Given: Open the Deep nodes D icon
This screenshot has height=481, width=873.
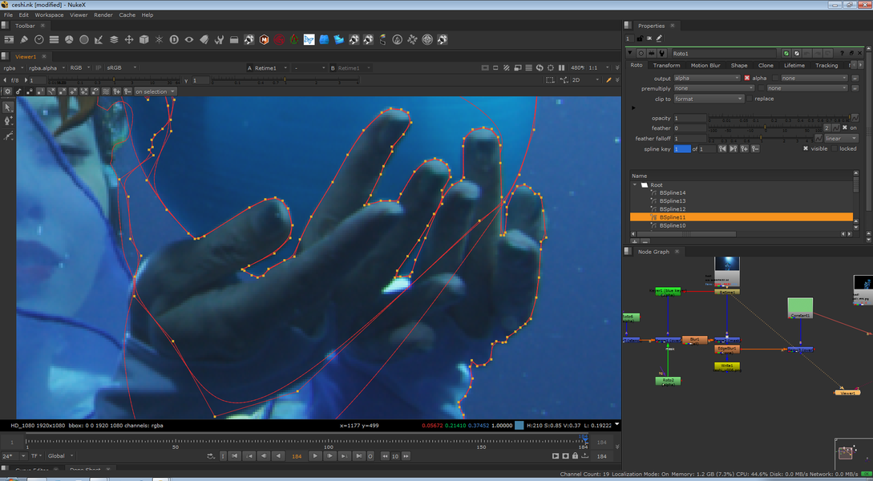Looking at the screenshot, I should 174,39.
